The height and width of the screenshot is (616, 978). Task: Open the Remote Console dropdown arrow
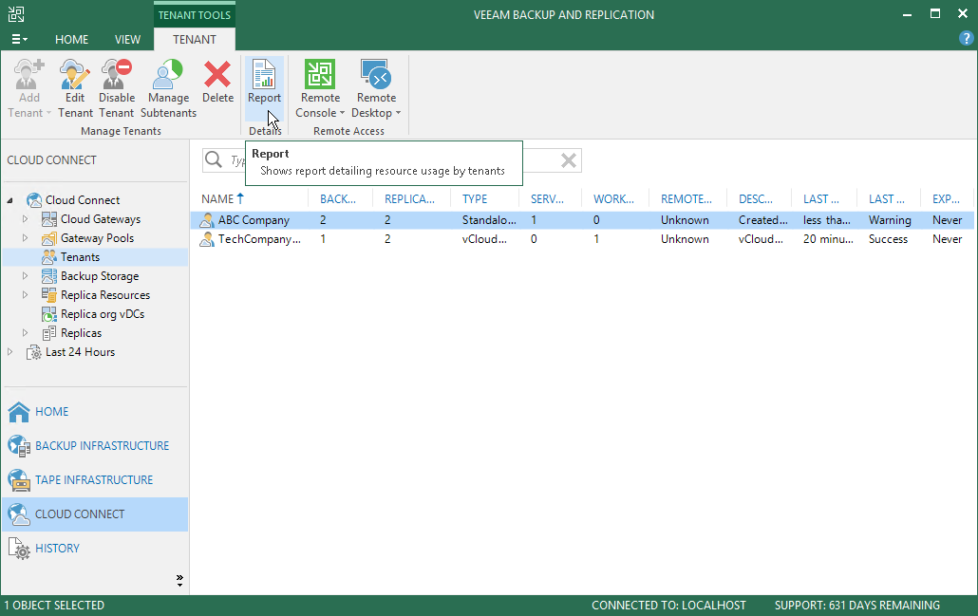342,113
